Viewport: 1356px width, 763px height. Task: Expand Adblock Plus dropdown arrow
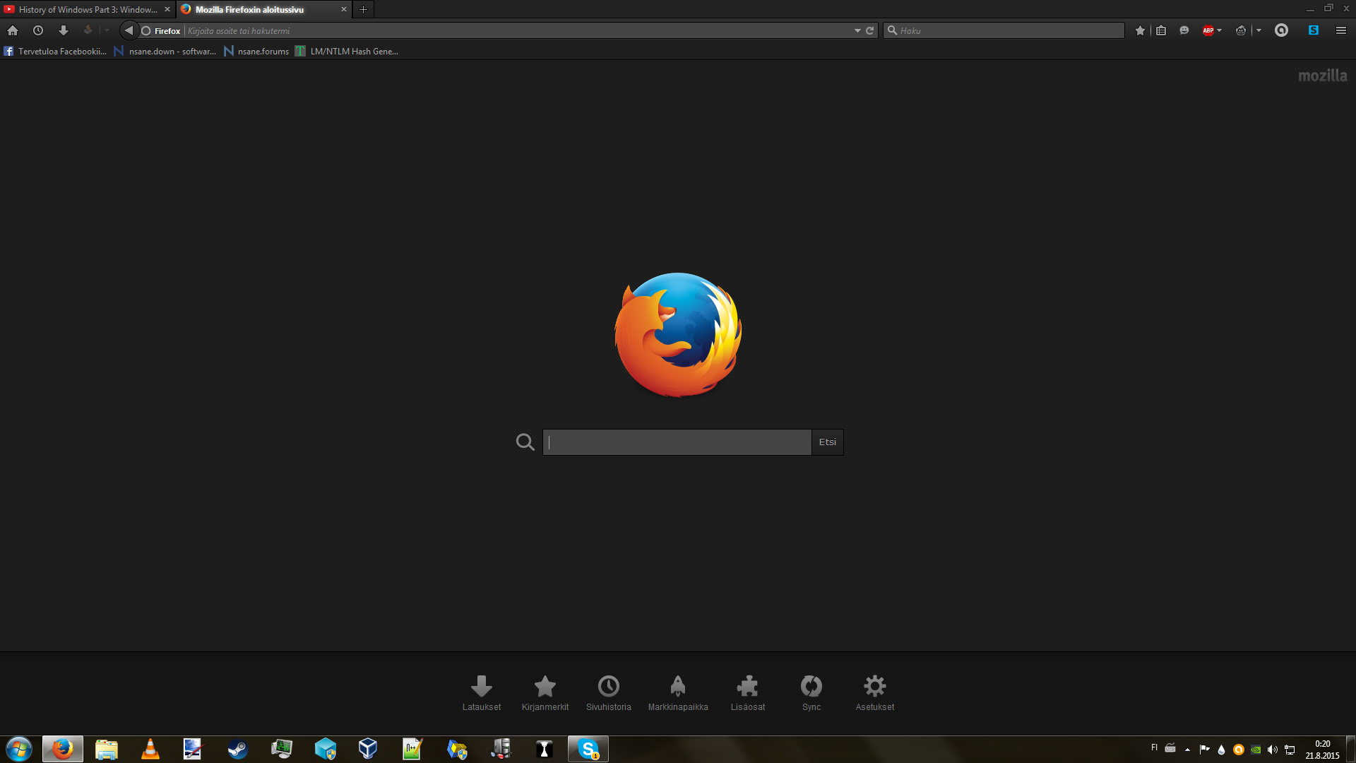click(x=1220, y=30)
